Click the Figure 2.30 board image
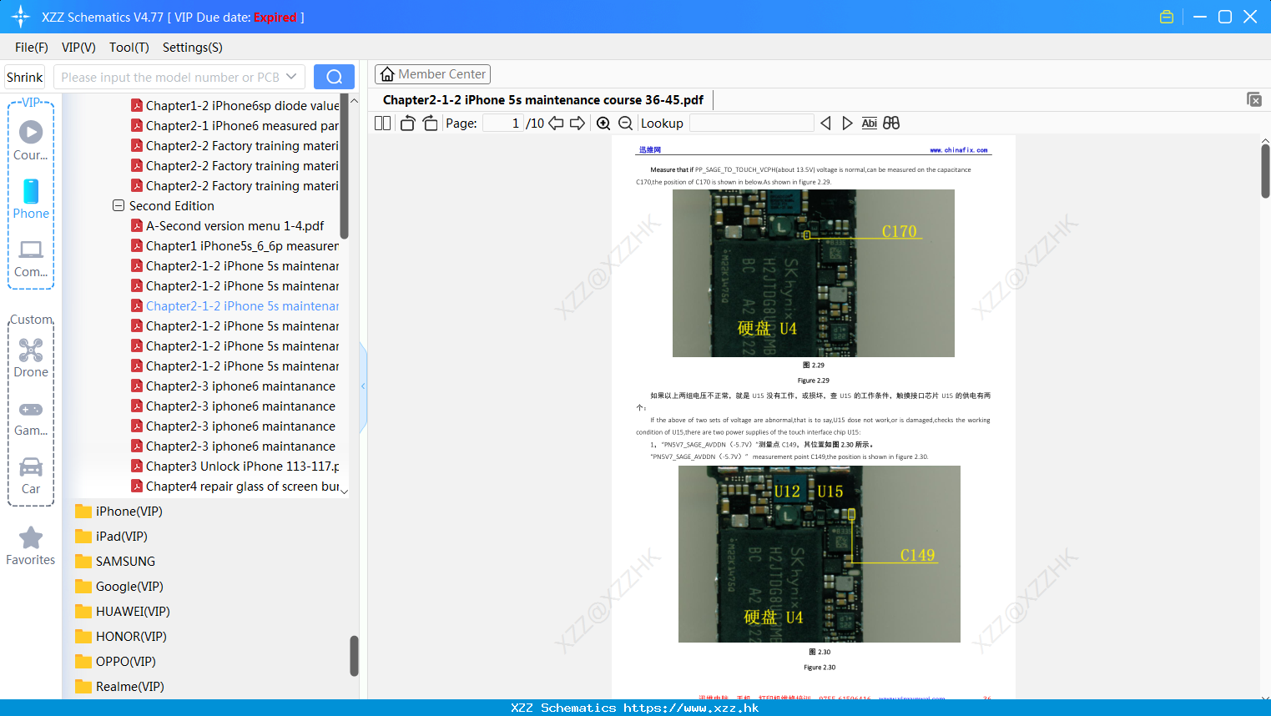1271x716 pixels. (x=820, y=554)
